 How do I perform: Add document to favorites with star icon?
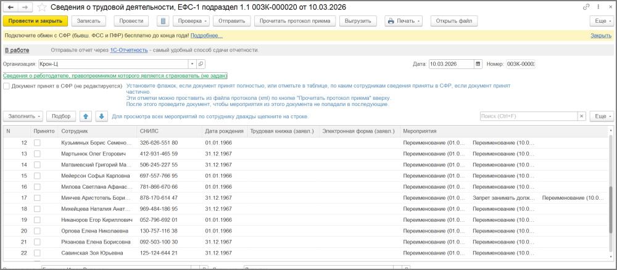42,7
